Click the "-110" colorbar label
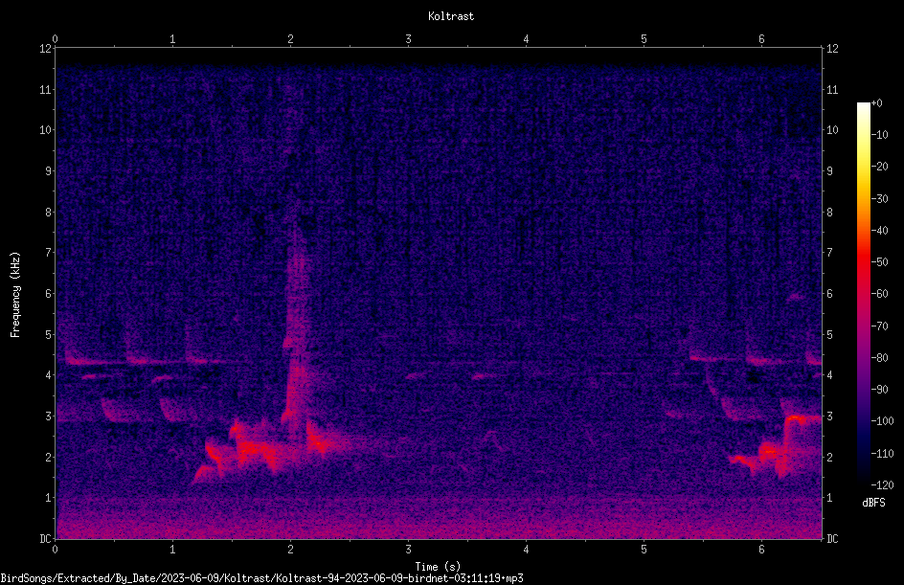Viewport: 904px width, 585px height. coord(882,454)
